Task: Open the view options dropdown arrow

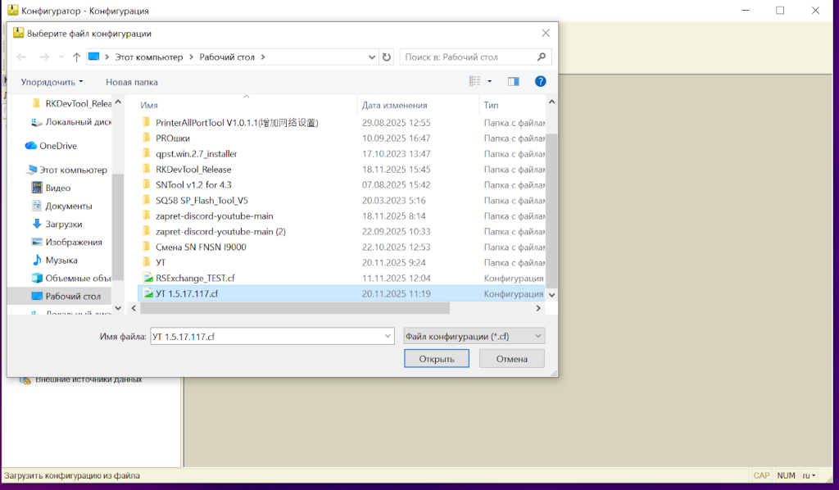Action: [490, 82]
